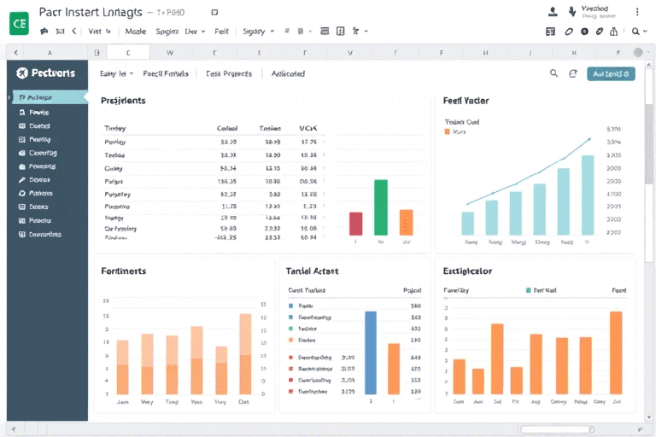The width and height of the screenshot is (656, 437).
Task: Click the search magnifier in the dashboard header
Action: 554,74
